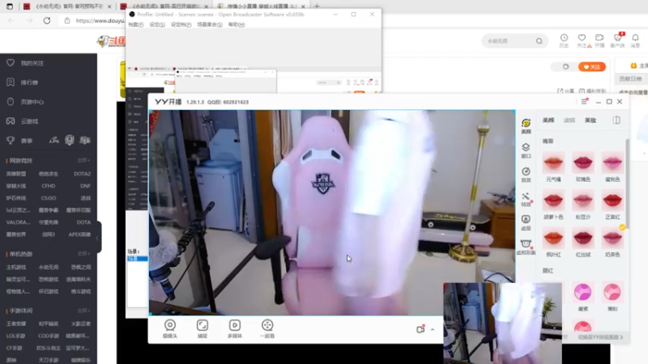Open the DOTA2 category link

point(83,174)
